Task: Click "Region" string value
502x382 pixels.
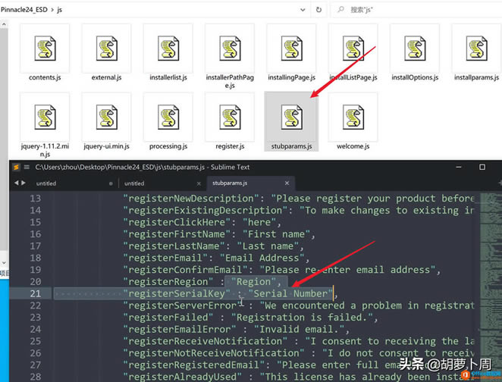Action: [253, 281]
